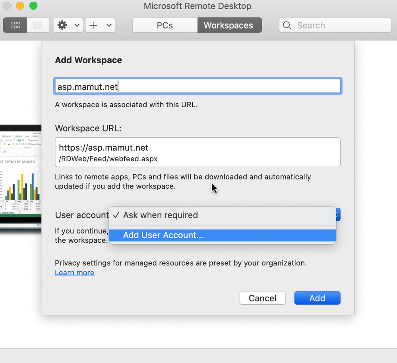Click the Cancel button
Screen dimensions: 397x363
point(263,298)
